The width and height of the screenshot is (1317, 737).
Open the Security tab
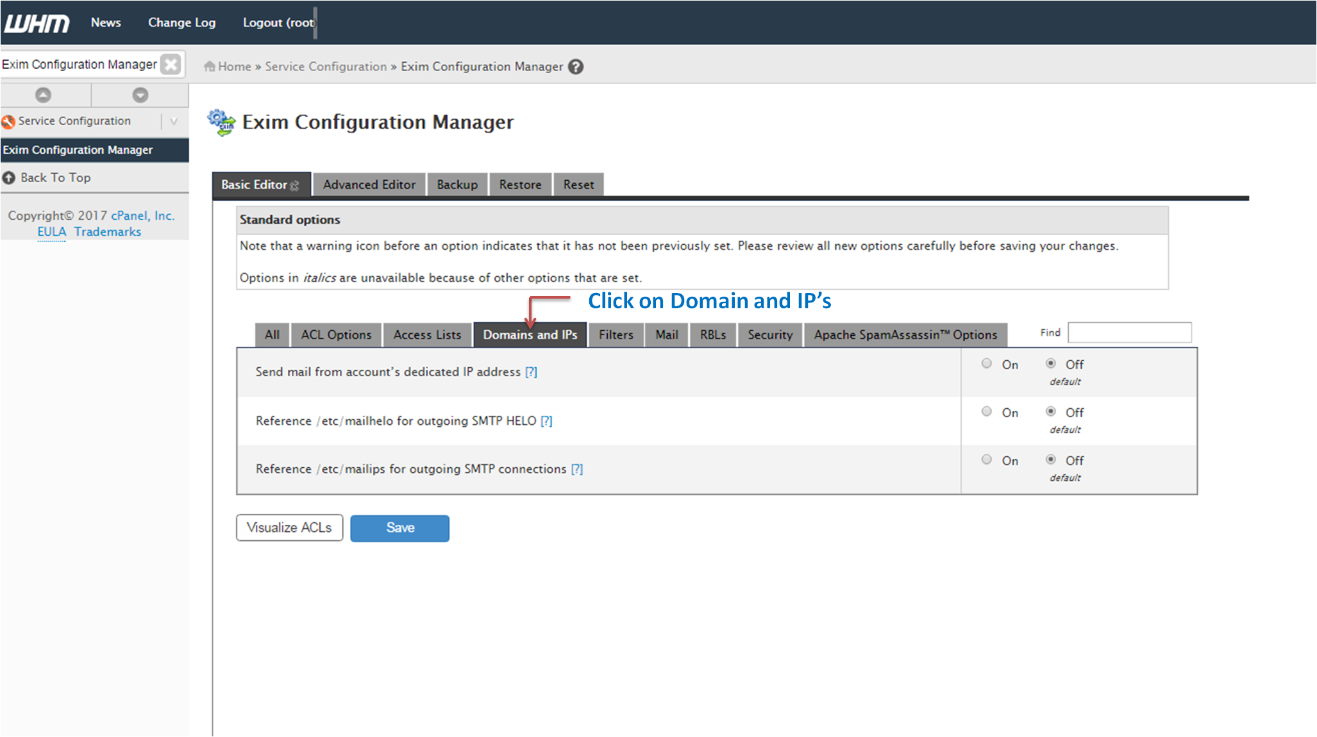[x=770, y=335]
